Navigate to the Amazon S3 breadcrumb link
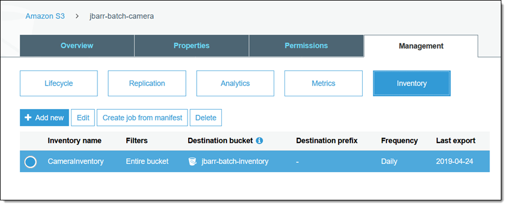The width and height of the screenshot is (507, 206). pos(45,16)
